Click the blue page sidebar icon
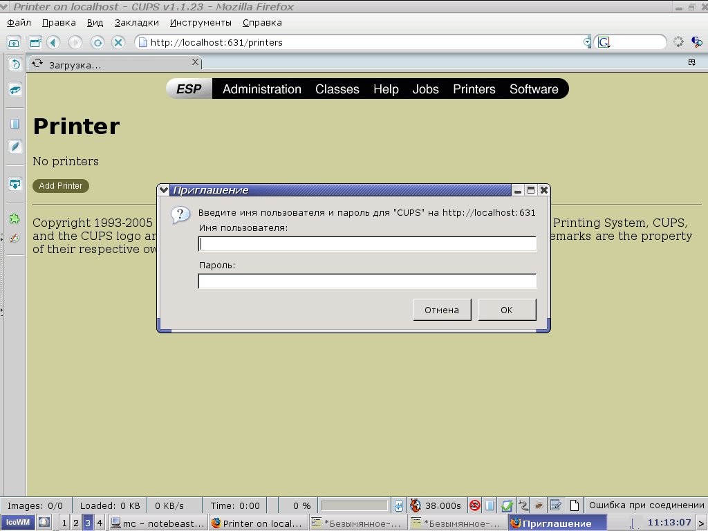This screenshot has height=531, width=708. click(x=15, y=124)
